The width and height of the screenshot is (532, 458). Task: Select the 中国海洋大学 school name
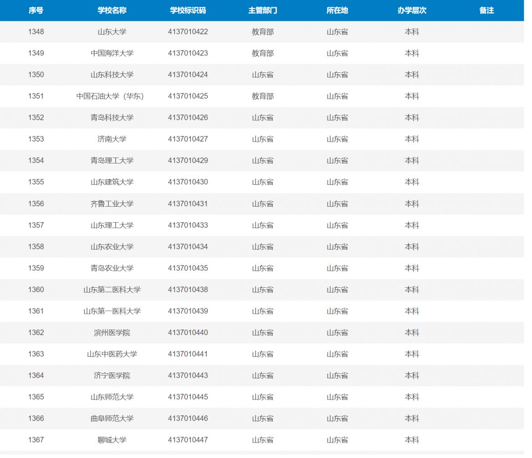[112, 53]
